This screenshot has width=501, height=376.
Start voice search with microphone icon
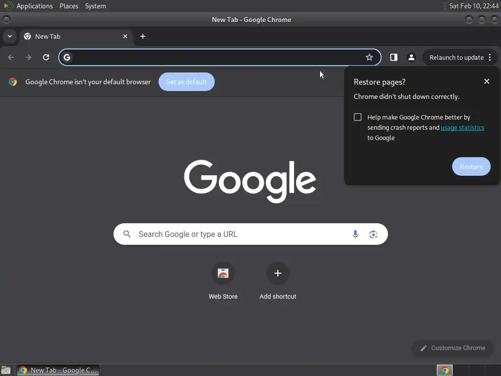point(355,234)
